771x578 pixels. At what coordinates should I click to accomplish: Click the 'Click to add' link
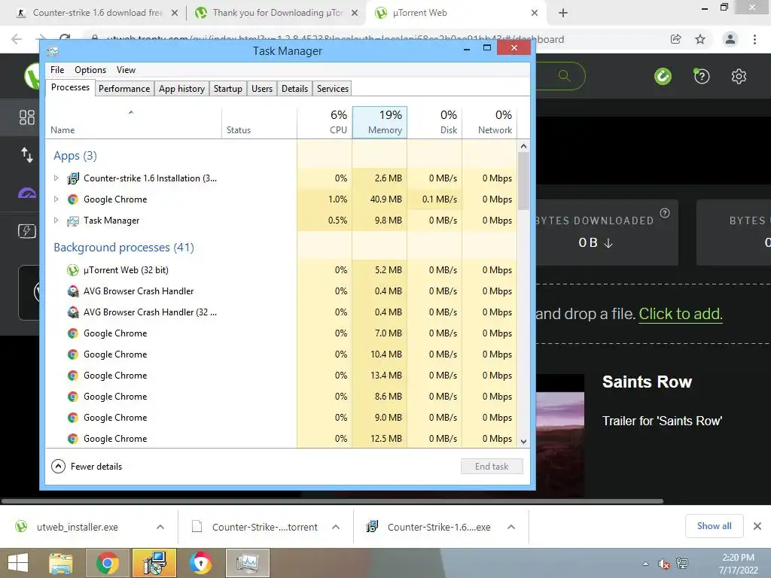[681, 314]
